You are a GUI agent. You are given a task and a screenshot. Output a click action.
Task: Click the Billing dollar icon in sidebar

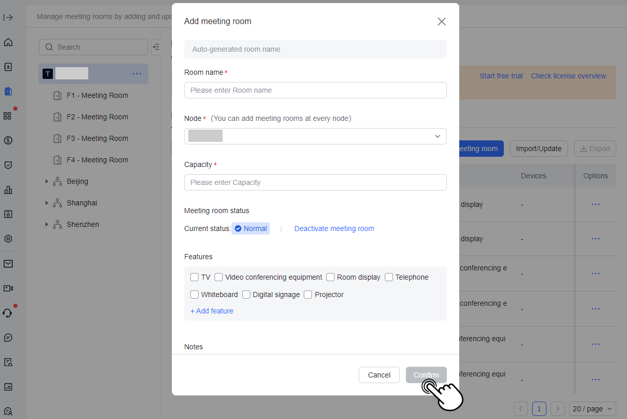pos(8,140)
